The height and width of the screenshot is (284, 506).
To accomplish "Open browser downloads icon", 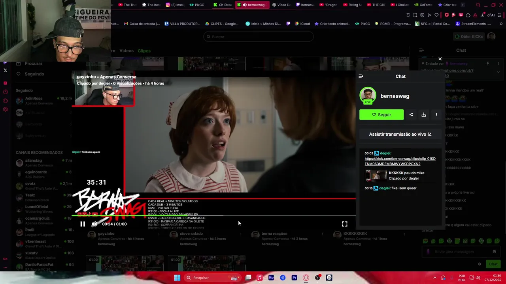I will coord(483,15).
